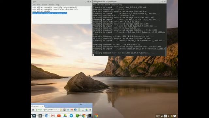Viewport: 209px width, 118px height.
Task: Open Help menu in text editor
Action: pyautogui.click(x=57, y=5)
